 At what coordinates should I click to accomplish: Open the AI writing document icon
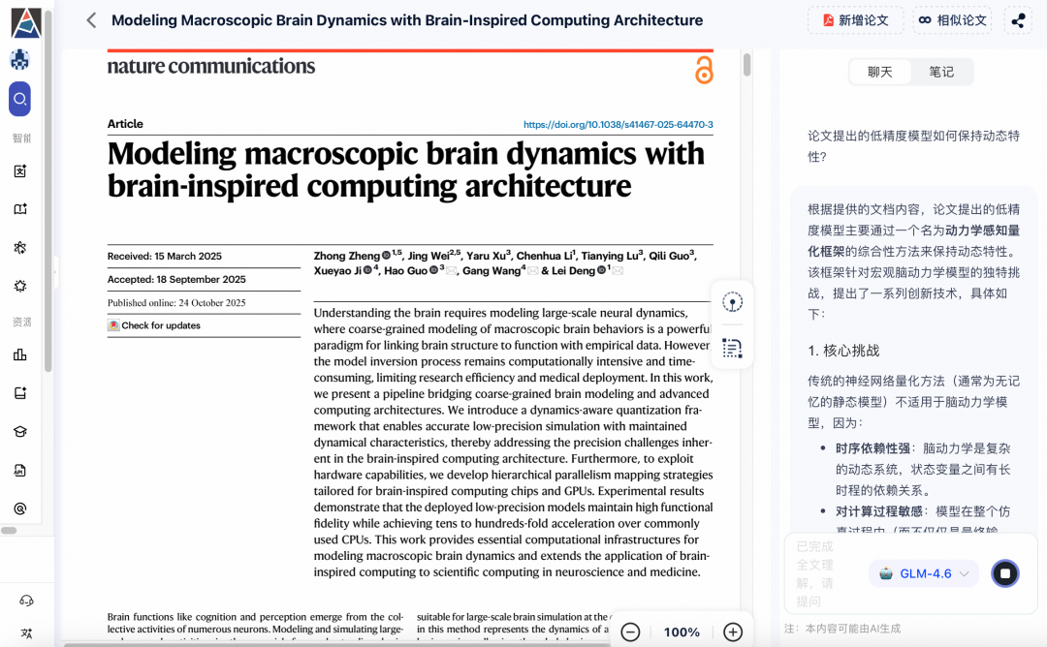[x=20, y=170]
